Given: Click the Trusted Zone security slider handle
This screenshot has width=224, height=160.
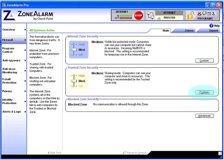Looking at the screenshot, I should pyautogui.click(x=74, y=81).
